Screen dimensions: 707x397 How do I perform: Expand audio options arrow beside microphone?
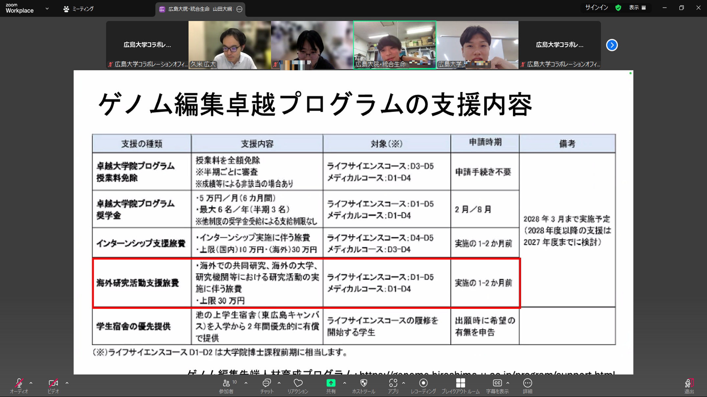point(31,383)
